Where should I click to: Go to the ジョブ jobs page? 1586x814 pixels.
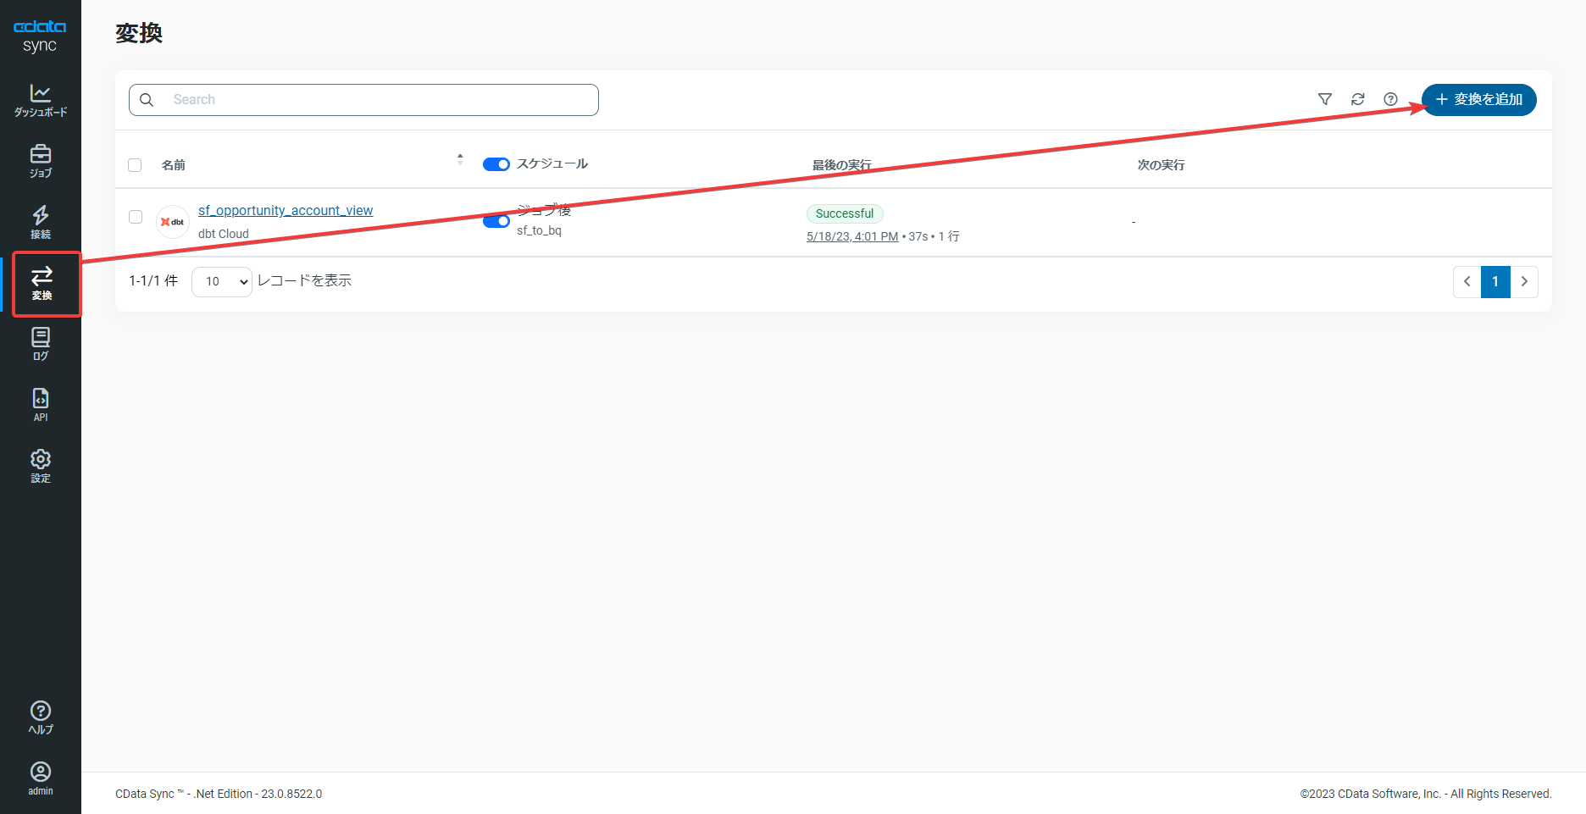(x=41, y=161)
